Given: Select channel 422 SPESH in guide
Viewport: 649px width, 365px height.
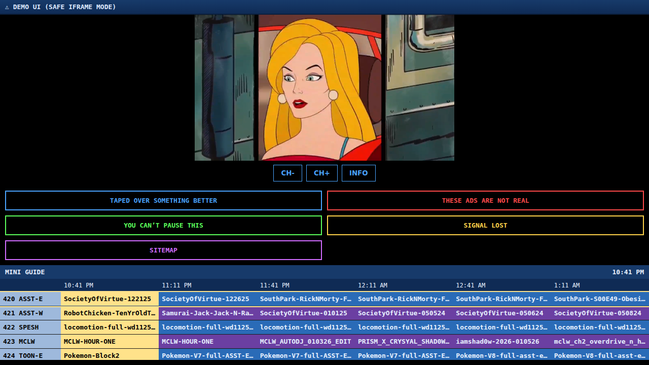Looking at the screenshot, I should pos(30,327).
